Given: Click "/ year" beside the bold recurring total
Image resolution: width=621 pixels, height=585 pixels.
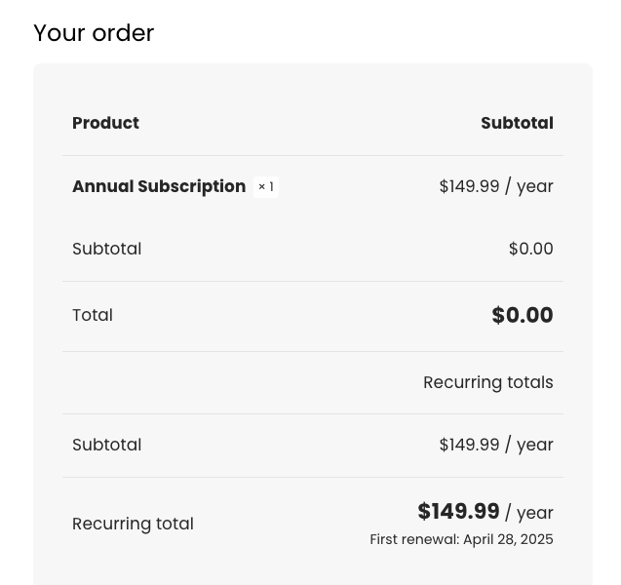Looking at the screenshot, I should pos(529,513).
